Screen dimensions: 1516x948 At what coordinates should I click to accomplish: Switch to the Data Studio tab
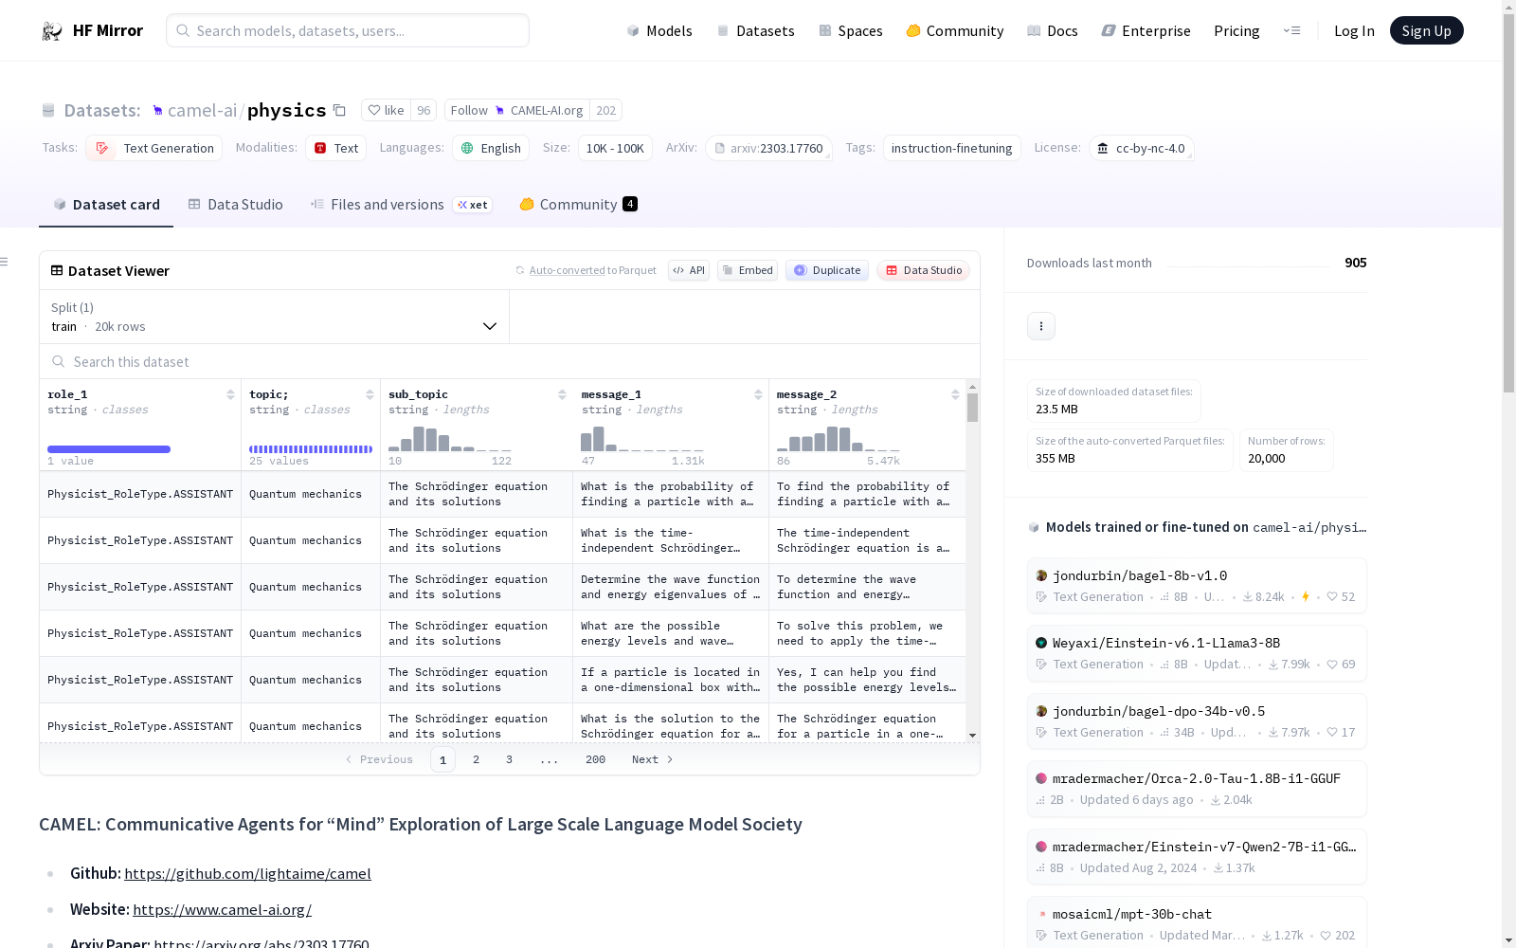tap(235, 205)
